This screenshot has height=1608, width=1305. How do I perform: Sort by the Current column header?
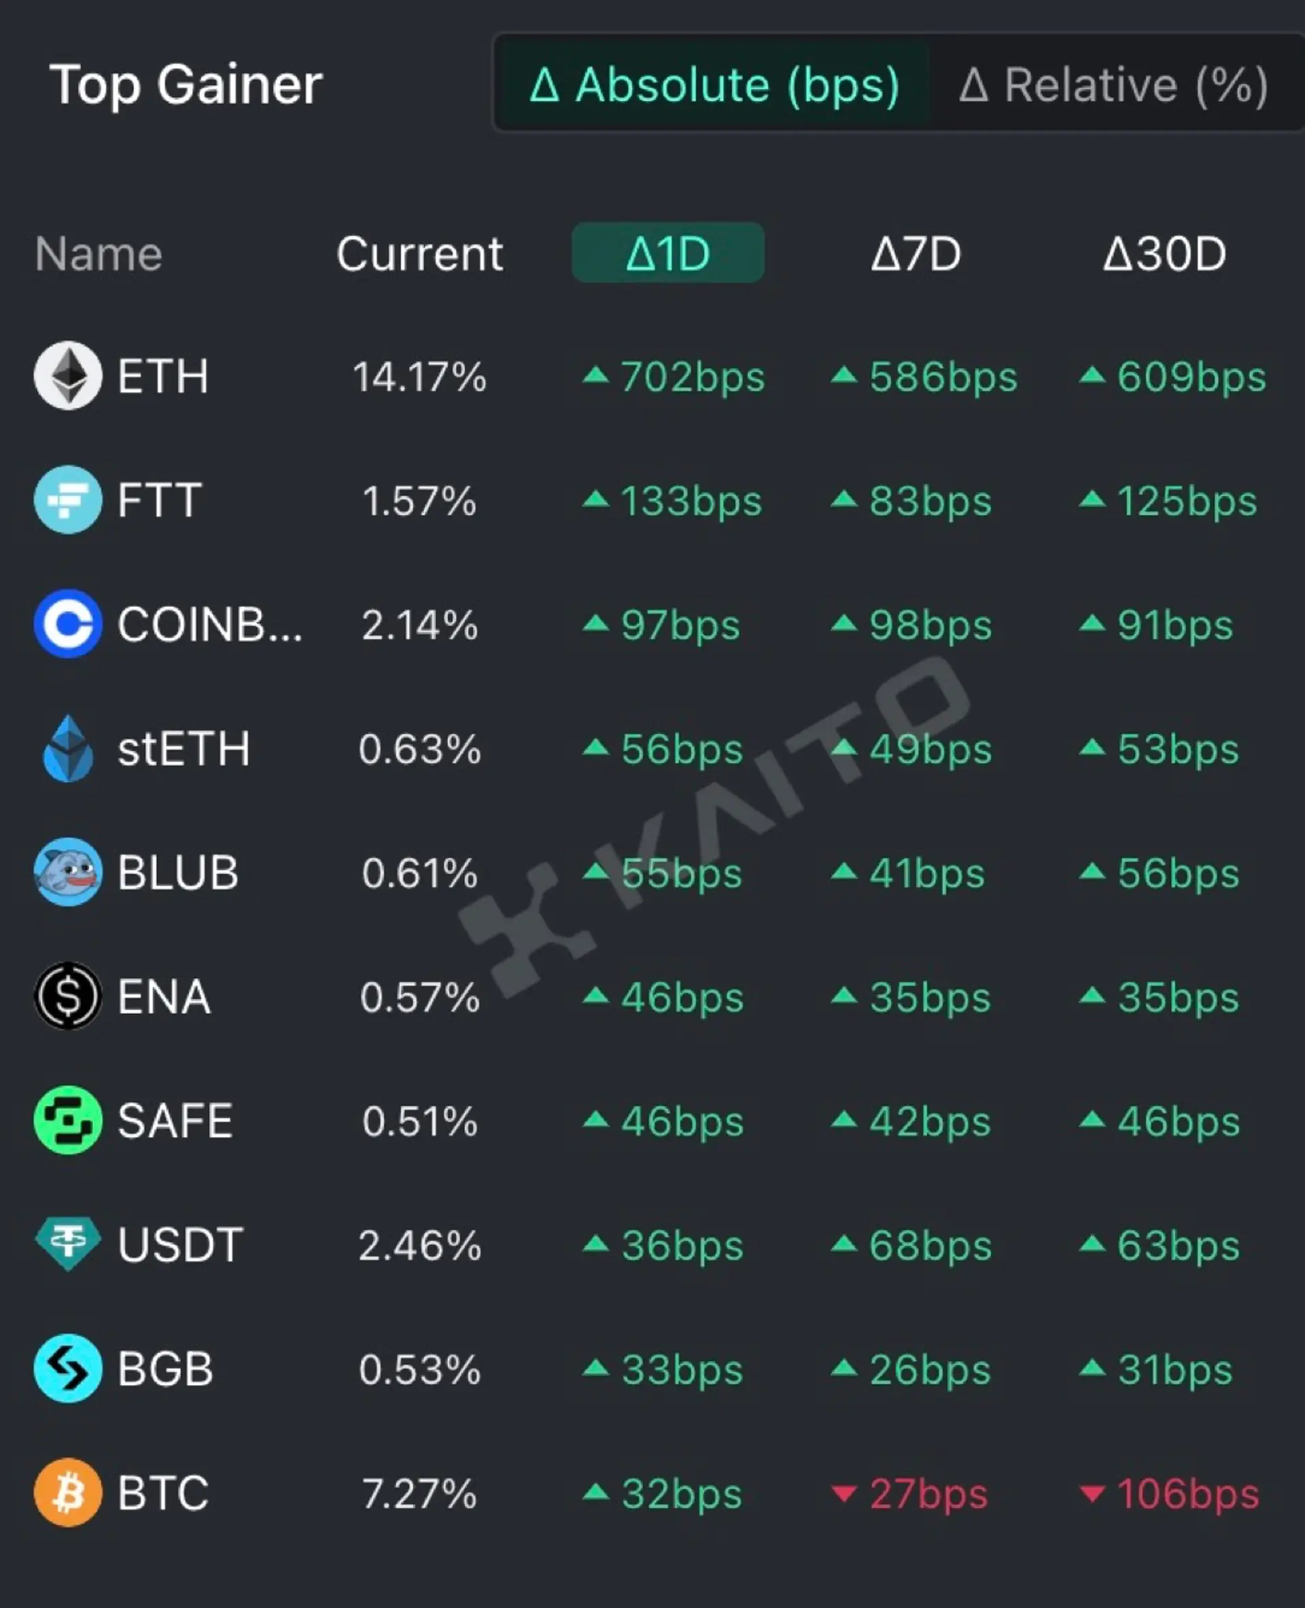(x=419, y=254)
